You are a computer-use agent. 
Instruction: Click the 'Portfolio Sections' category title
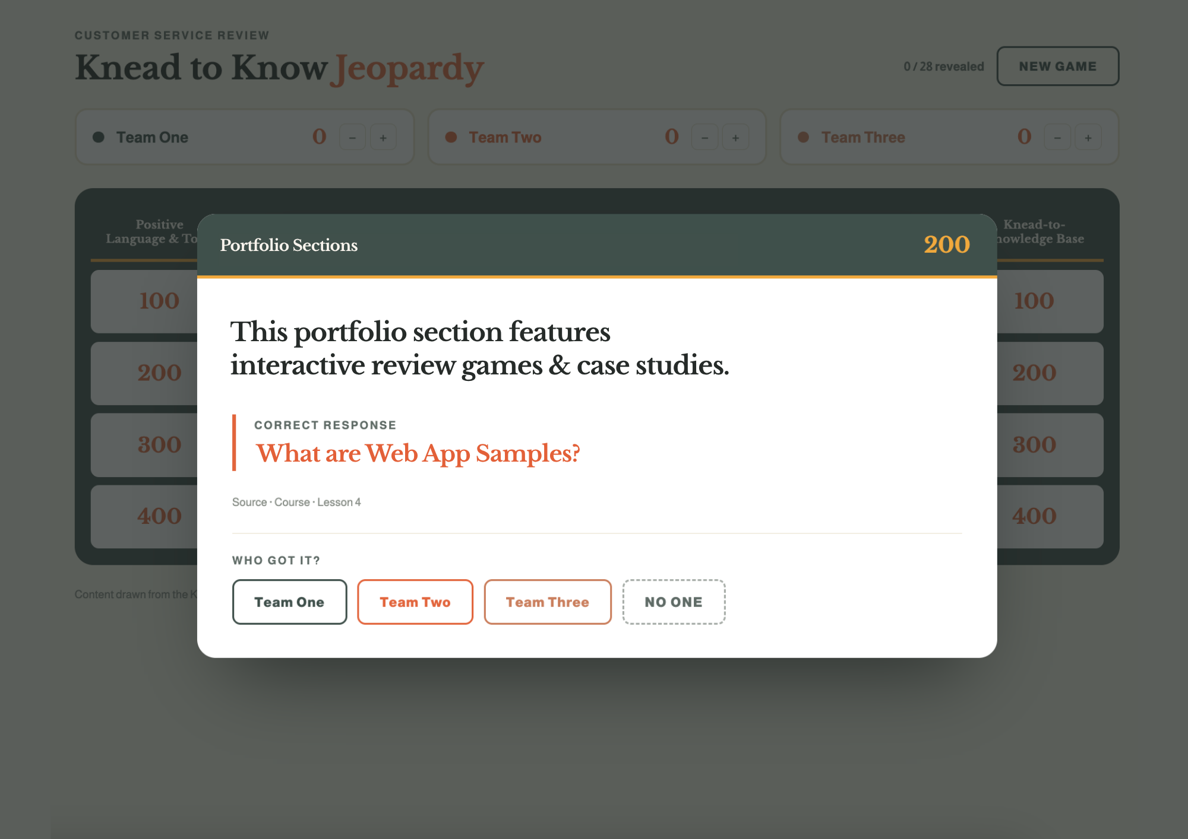pyautogui.click(x=289, y=245)
